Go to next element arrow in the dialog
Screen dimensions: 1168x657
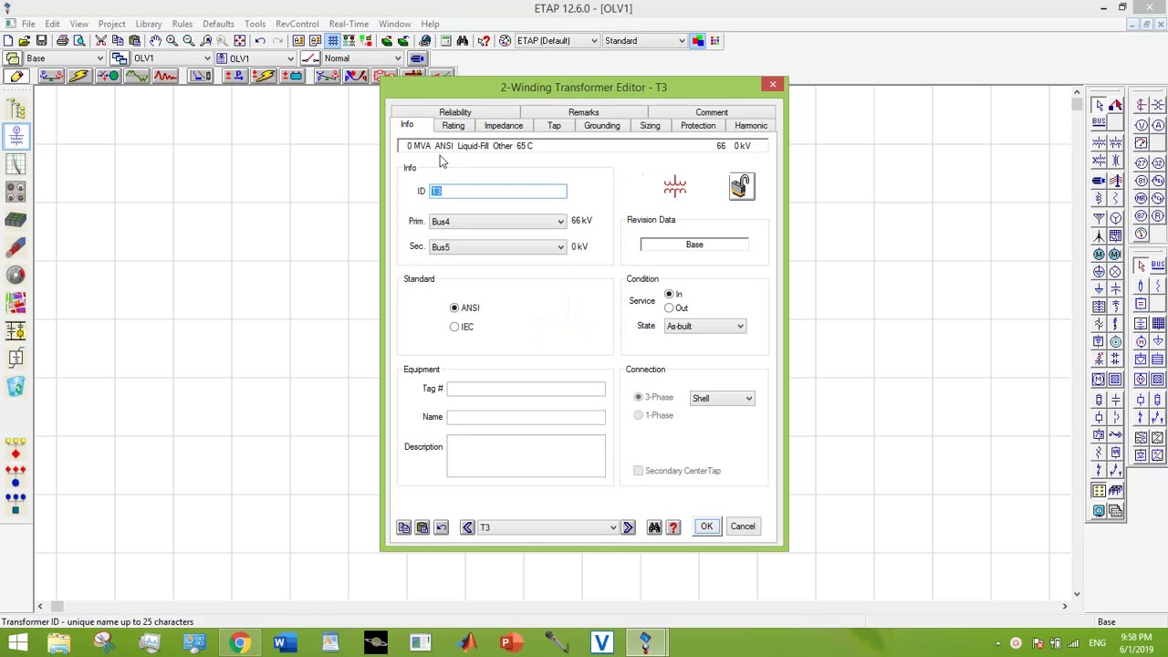pyautogui.click(x=628, y=527)
